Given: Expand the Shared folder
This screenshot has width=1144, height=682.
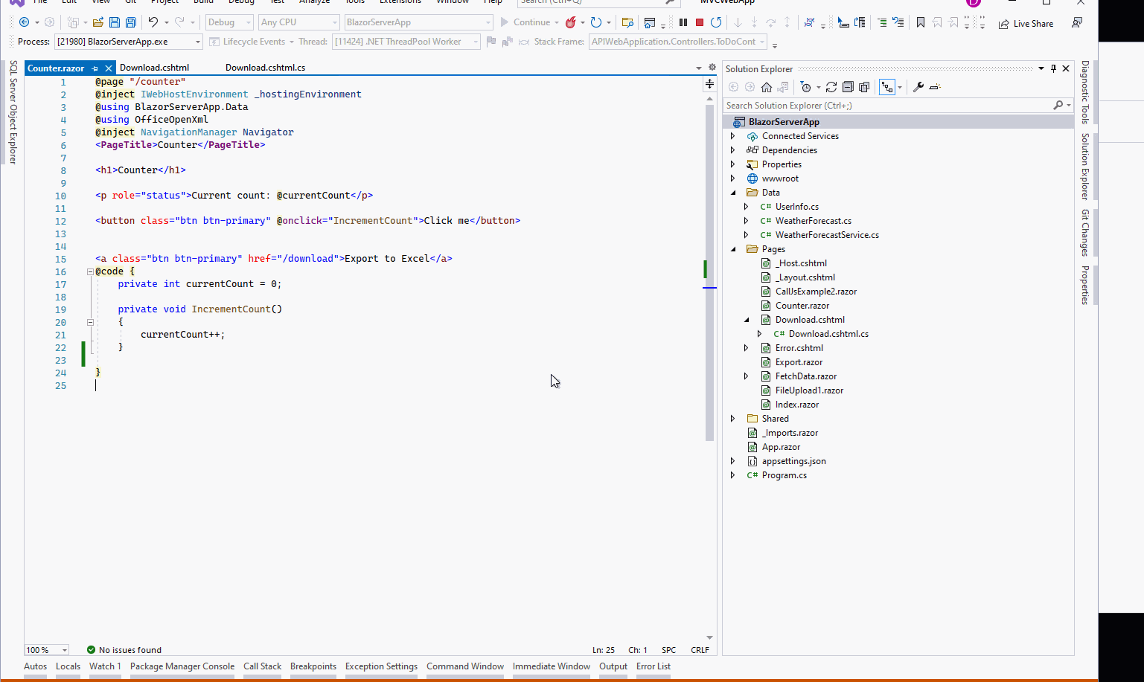Looking at the screenshot, I should (x=732, y=419).
